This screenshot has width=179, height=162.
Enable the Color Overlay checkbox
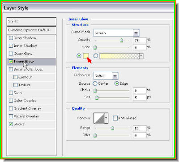tap(11, 100)
